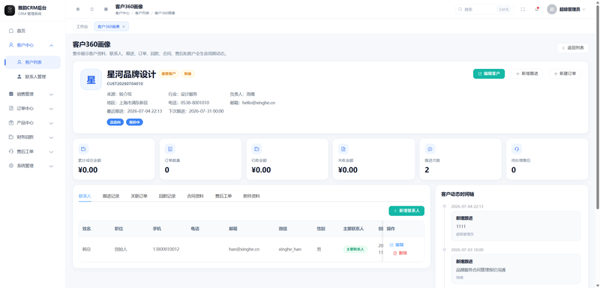Edit the 韩总 contact row
600x288 pixels.
point(397,244)
